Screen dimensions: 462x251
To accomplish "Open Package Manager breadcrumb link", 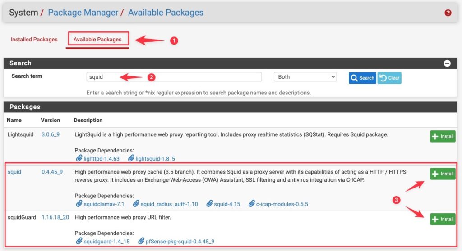I will 83,13.
